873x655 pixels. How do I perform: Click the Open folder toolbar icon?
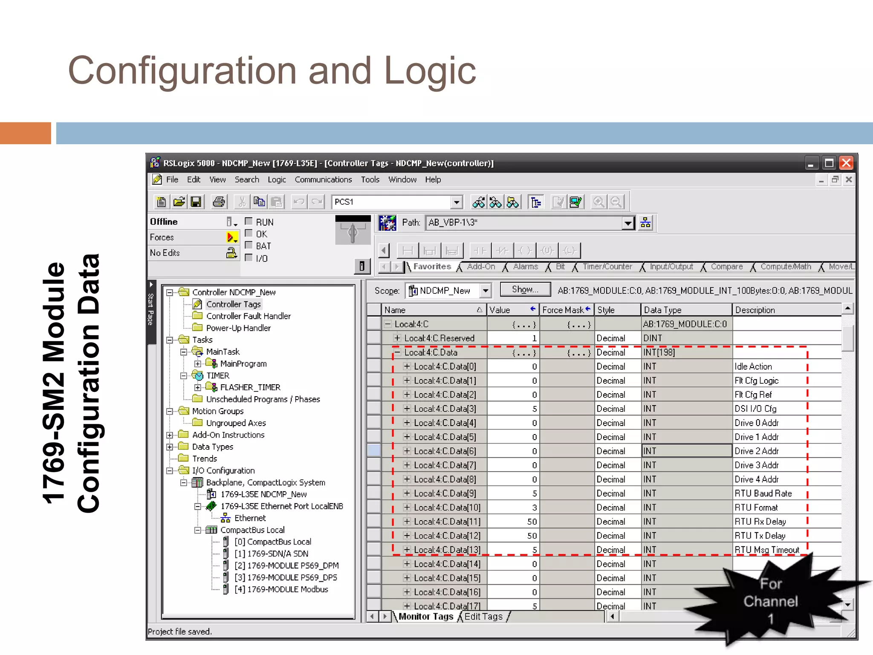(x=179, y=202)
